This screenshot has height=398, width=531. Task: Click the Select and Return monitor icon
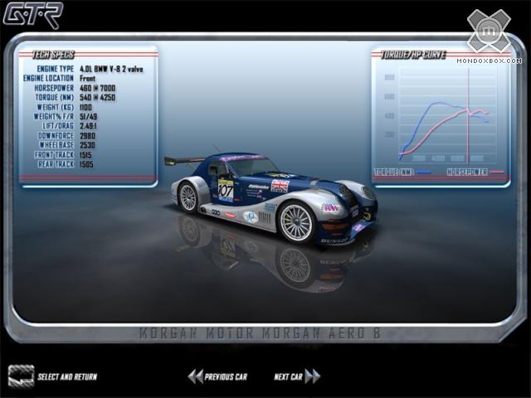pos(21,376)
